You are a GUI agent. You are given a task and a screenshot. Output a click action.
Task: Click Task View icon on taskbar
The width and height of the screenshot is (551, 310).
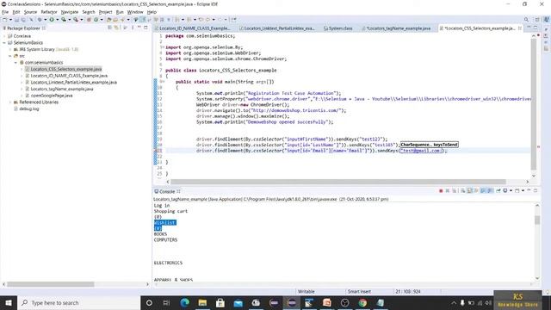point(166,302)
